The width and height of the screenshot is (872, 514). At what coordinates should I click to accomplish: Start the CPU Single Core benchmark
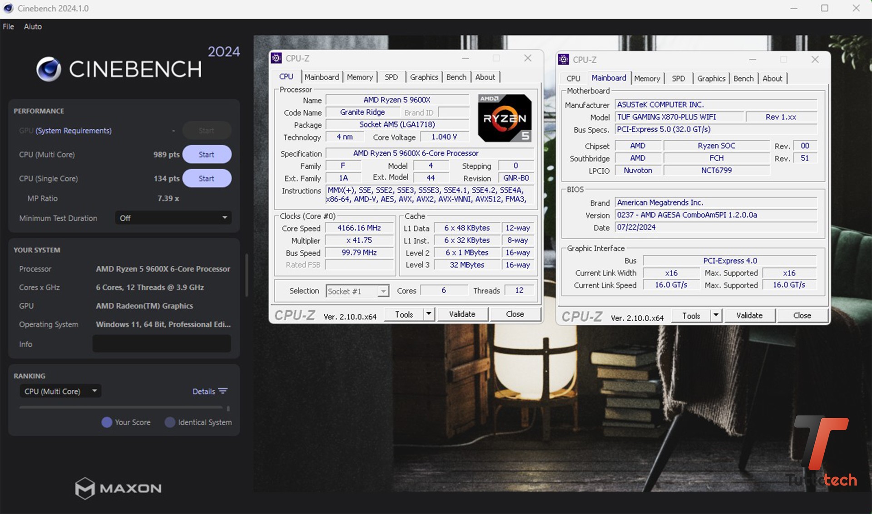(206, 177)
